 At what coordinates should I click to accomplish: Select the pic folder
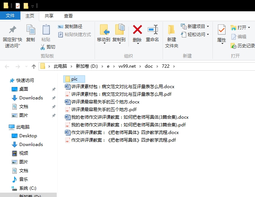pos(74,79)
